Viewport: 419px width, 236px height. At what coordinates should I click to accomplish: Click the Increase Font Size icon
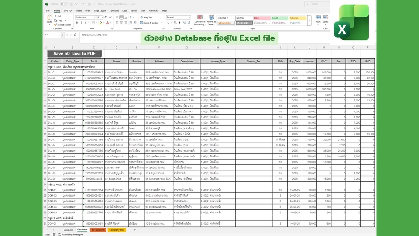coord(105,17)
